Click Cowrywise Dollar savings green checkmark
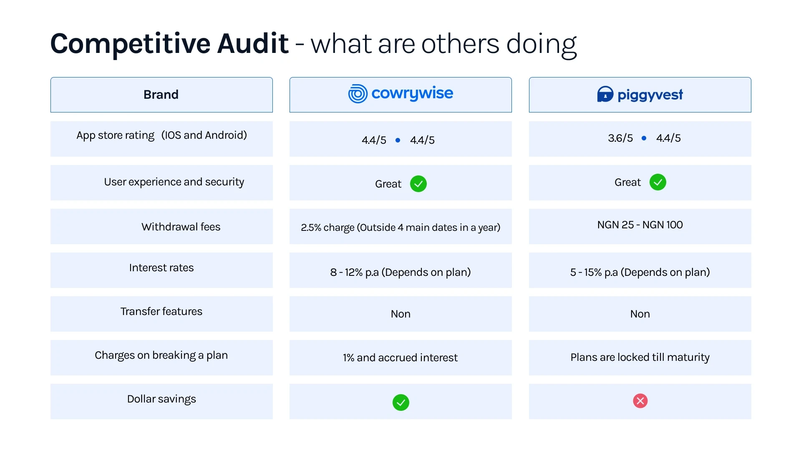Screen dimensions: 801x450 pos(400,402)
